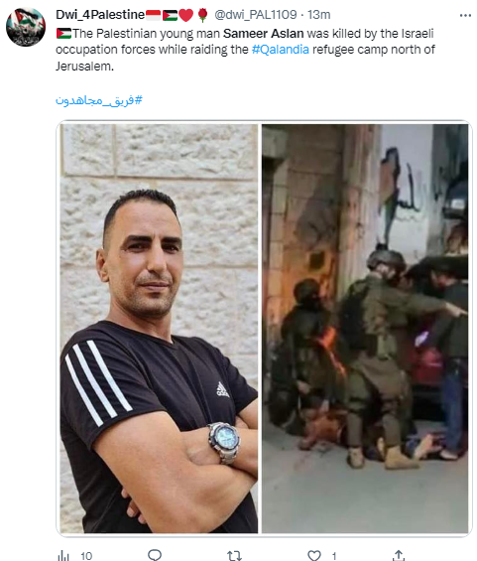Click the like count number 1
The height and width of the screenshot is (561, 477).
(334, 556)
